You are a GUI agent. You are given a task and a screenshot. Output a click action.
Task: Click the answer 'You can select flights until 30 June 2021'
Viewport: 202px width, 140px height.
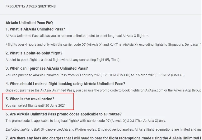pos(36,106)
